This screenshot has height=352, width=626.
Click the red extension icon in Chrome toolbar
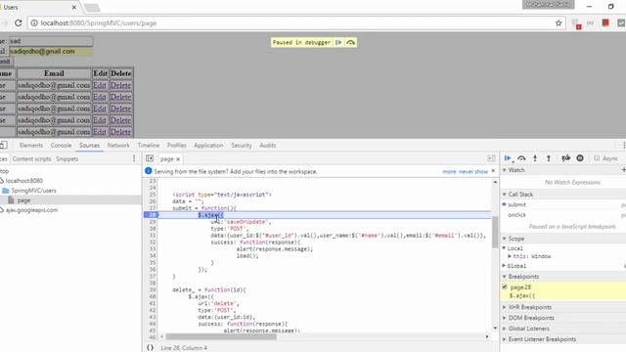tap(605, 23)
